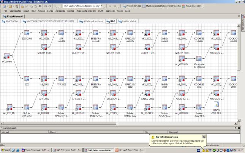
Task: Expand the Open folder dropdown arrow
Action: point(13,6)
